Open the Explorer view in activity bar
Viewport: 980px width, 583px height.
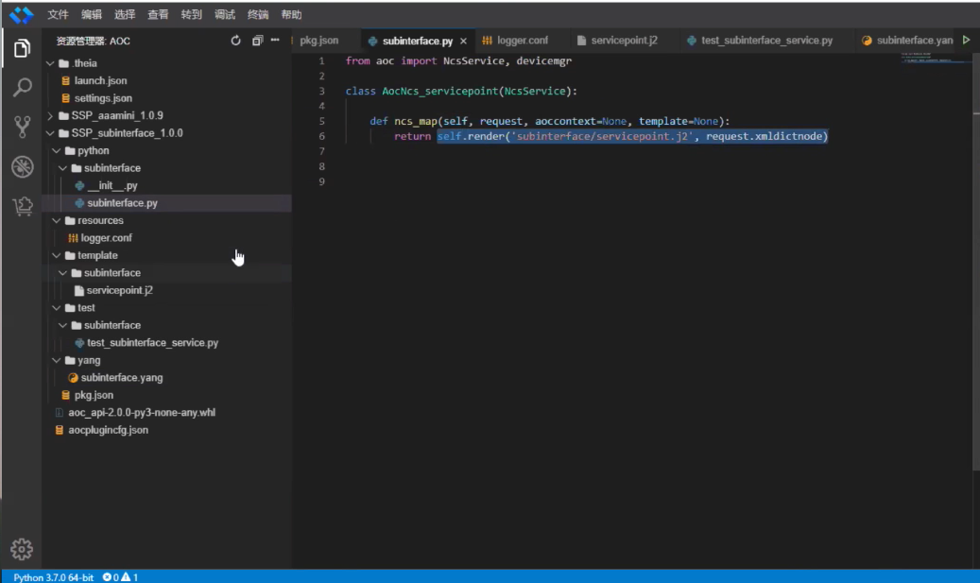(22, 48)
